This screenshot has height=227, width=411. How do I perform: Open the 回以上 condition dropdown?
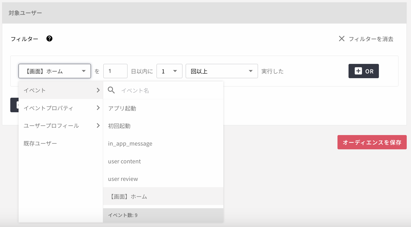(222, 71)
